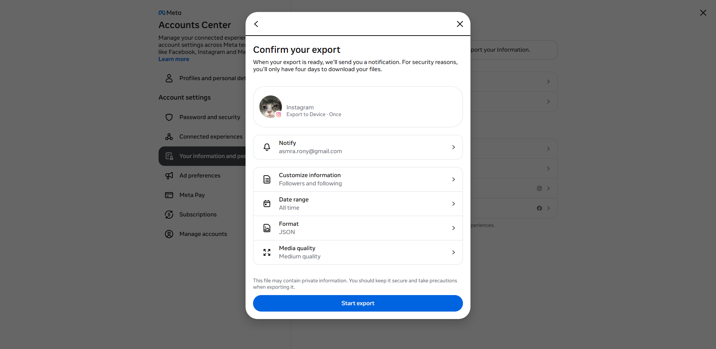This screenshot has width=716, height=349.
Task: Click the background row chevron beside the Facebook icon
Action: pos(548,208)
